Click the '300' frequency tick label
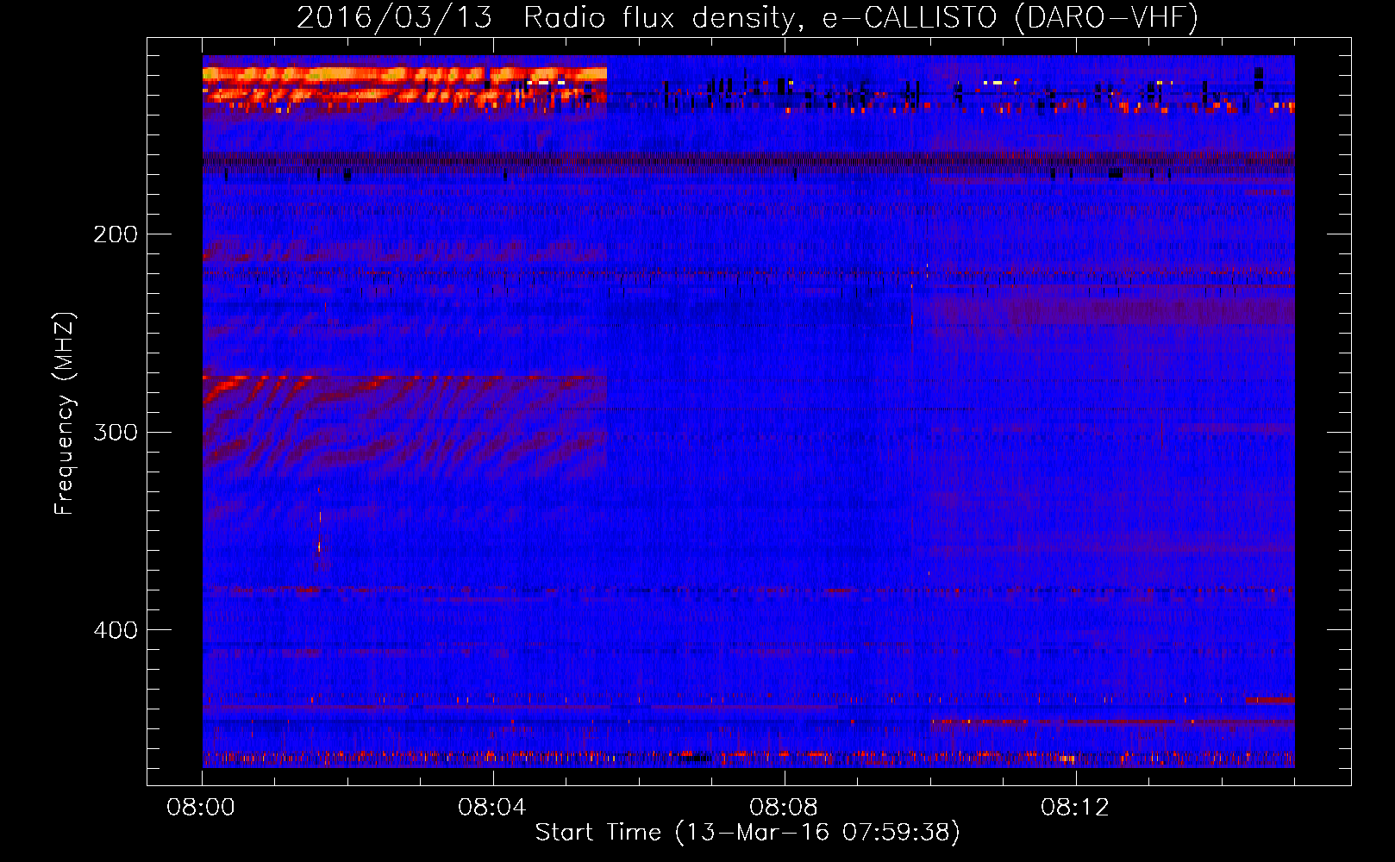Viewport: 1395px width, 862px height. 116,432
